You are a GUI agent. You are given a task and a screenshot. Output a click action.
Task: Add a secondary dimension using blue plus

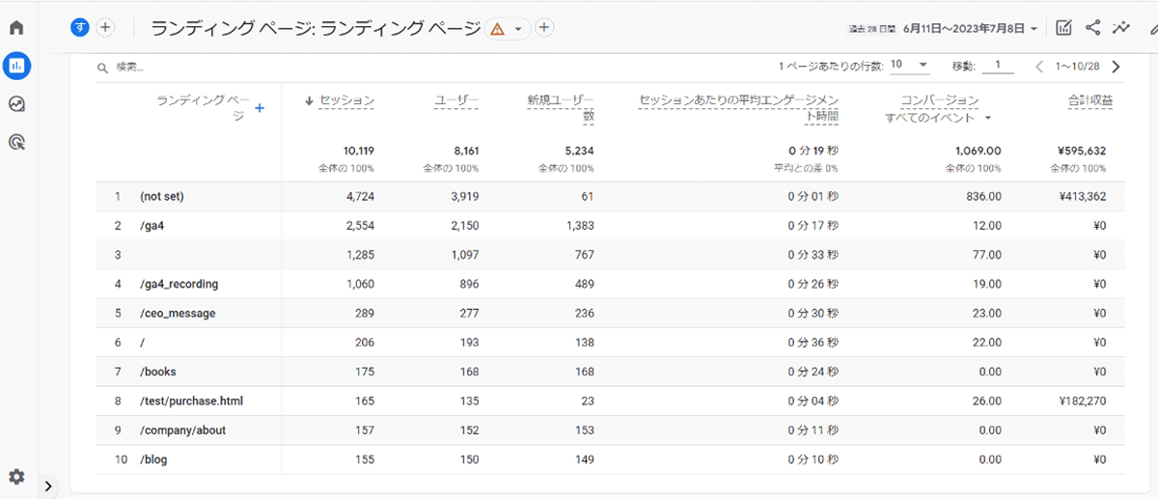click(259, 108)
